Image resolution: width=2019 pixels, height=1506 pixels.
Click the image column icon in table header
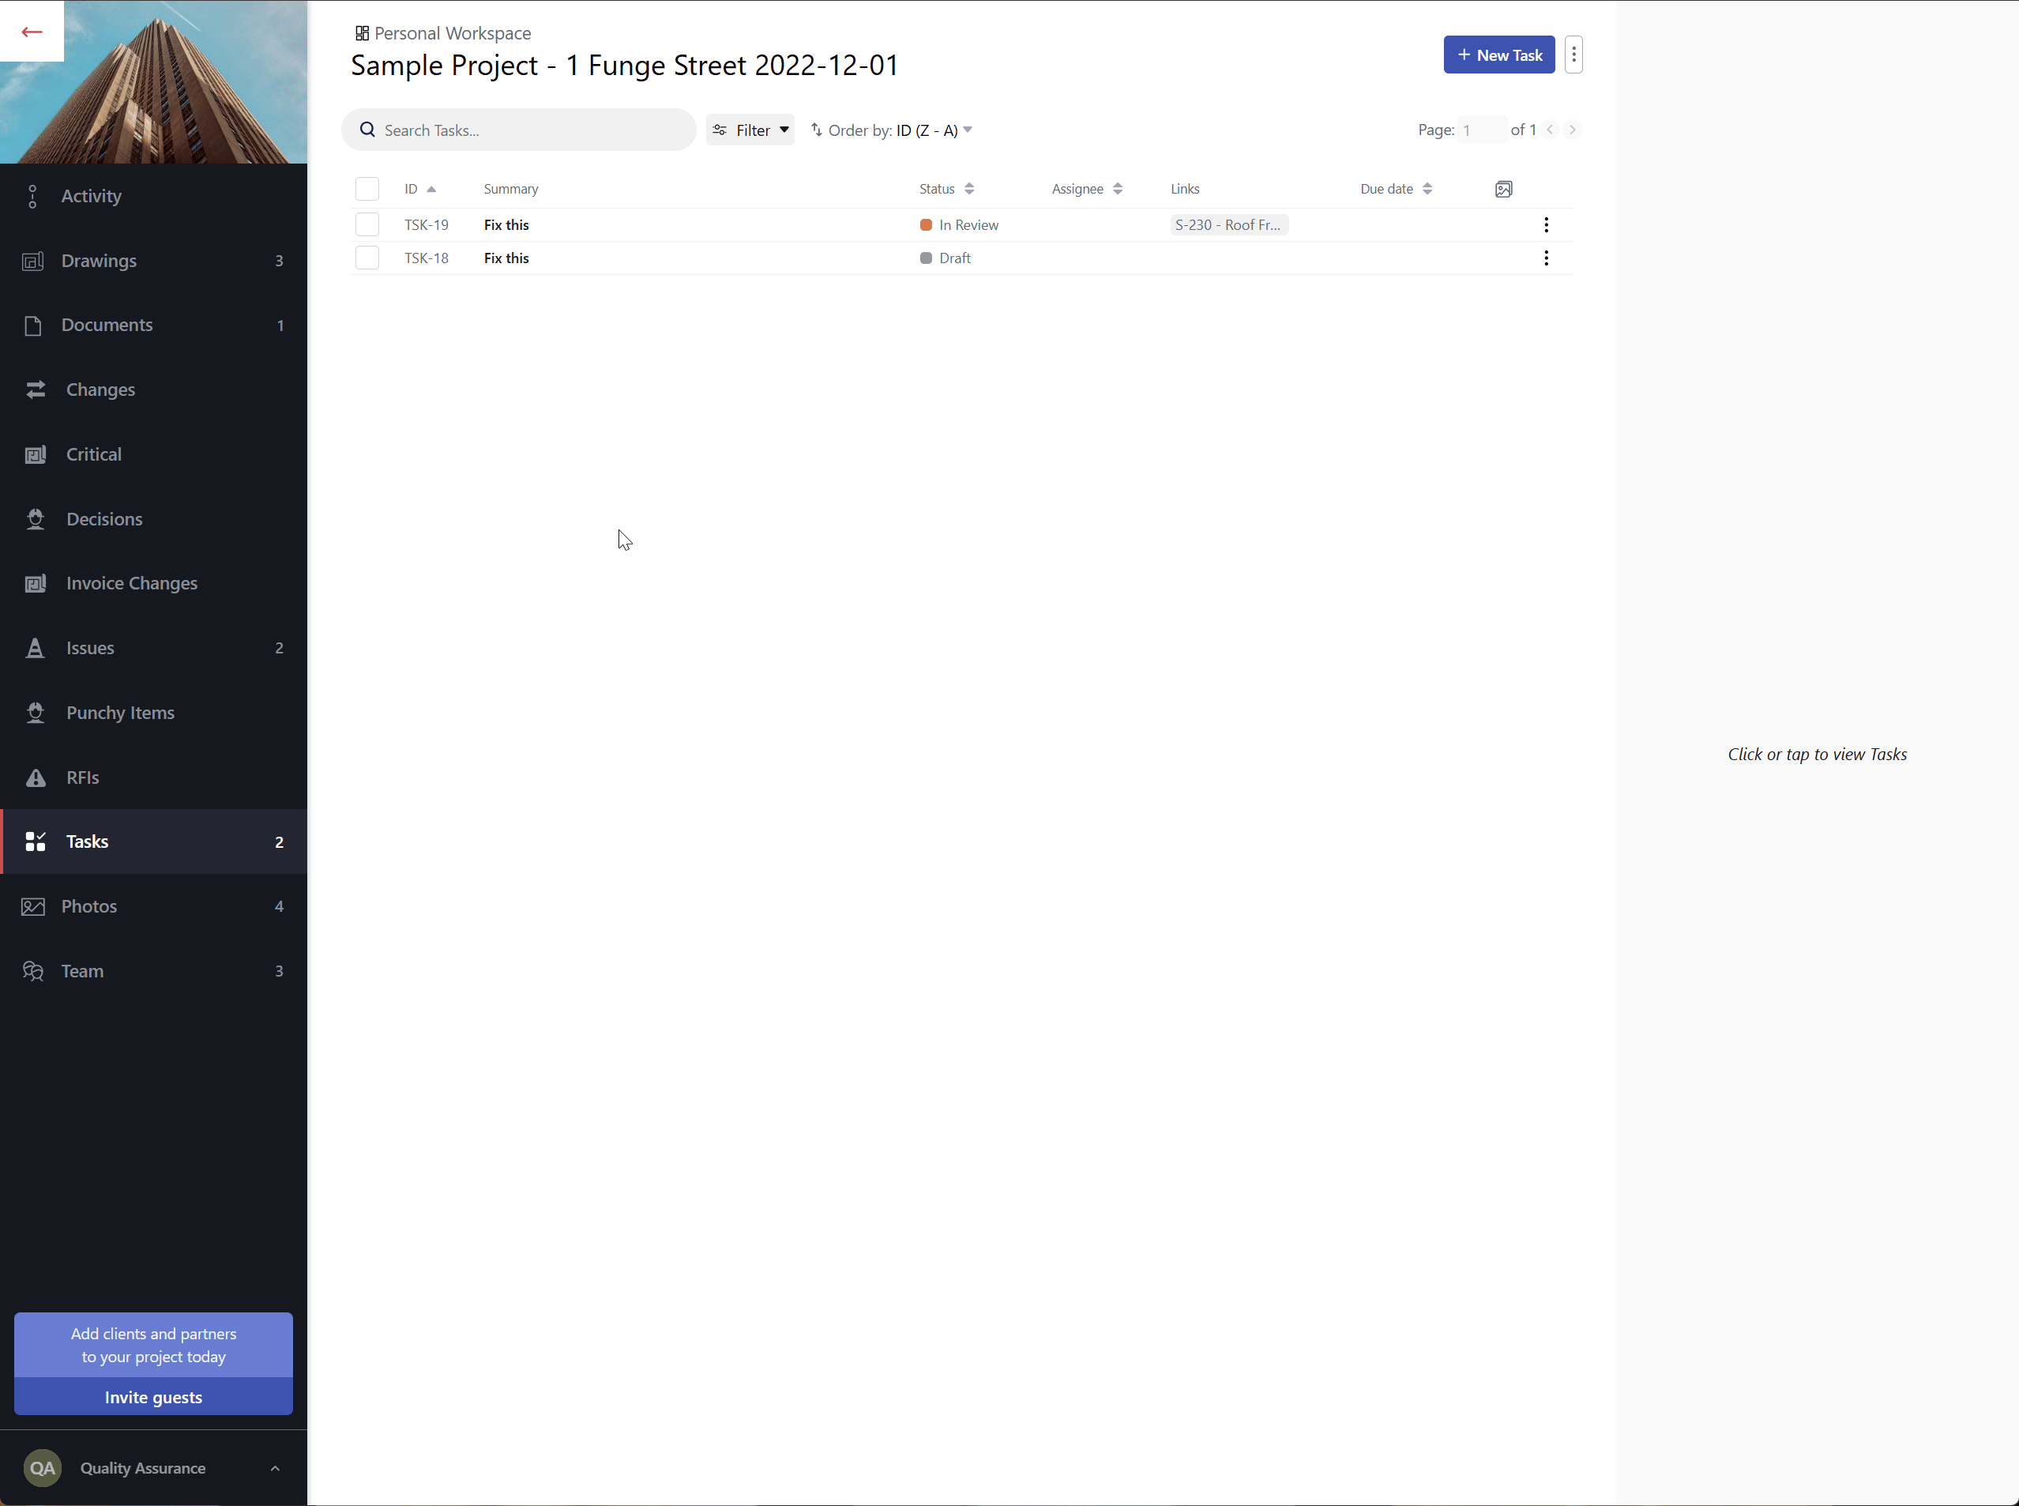click(1503, 189)
